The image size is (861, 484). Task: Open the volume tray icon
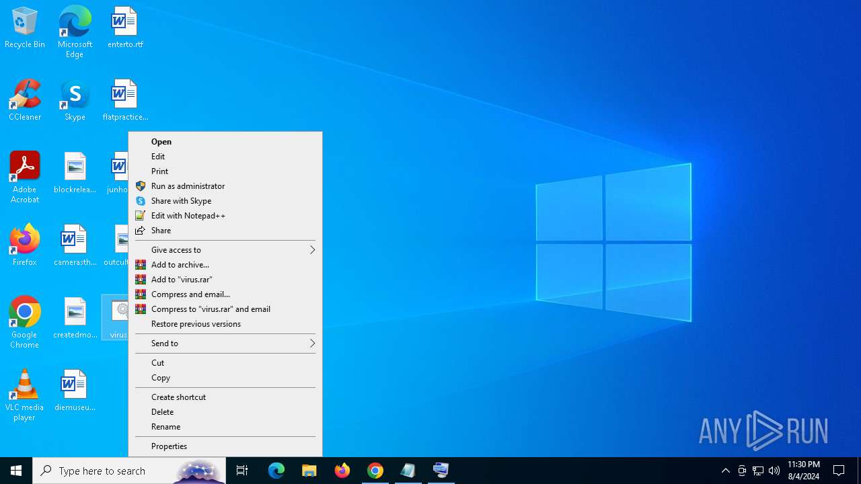tap(774, 471)
